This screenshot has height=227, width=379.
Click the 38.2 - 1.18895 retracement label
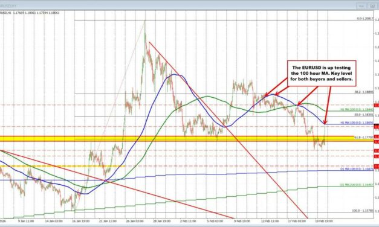[364, 92]
